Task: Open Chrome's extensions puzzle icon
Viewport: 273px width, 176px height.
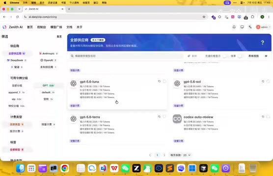Action: (252, 17)
